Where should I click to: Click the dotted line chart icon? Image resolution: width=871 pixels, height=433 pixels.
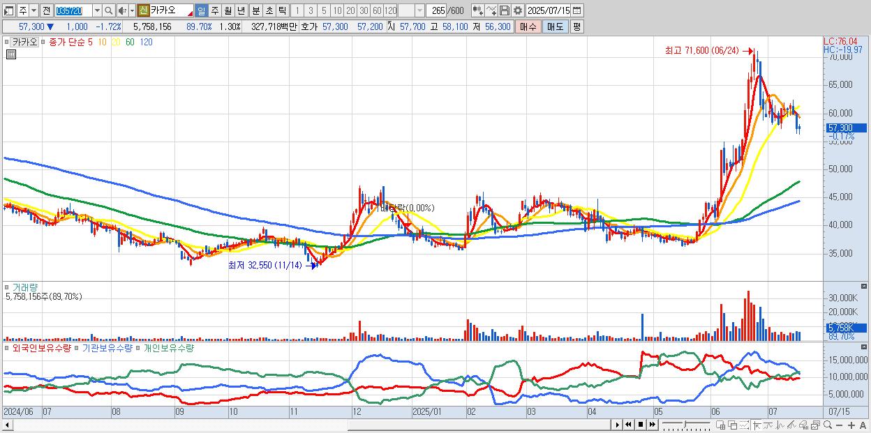pyautogui.click(x=744, y=425)
